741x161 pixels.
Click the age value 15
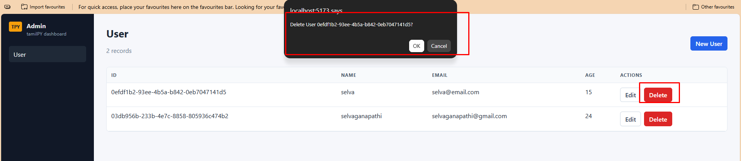pyautogui.click(x=588, y=92)
